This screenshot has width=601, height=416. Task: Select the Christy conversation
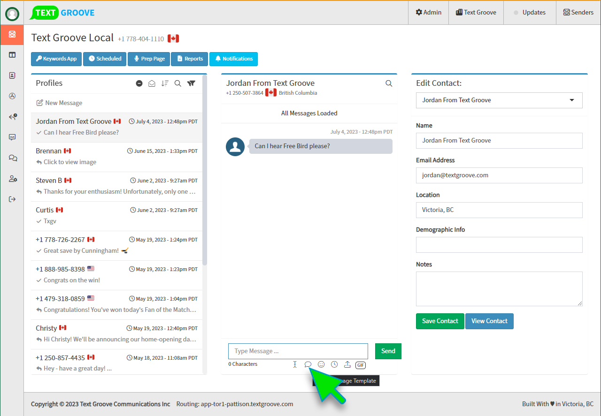tap(116, 334)
